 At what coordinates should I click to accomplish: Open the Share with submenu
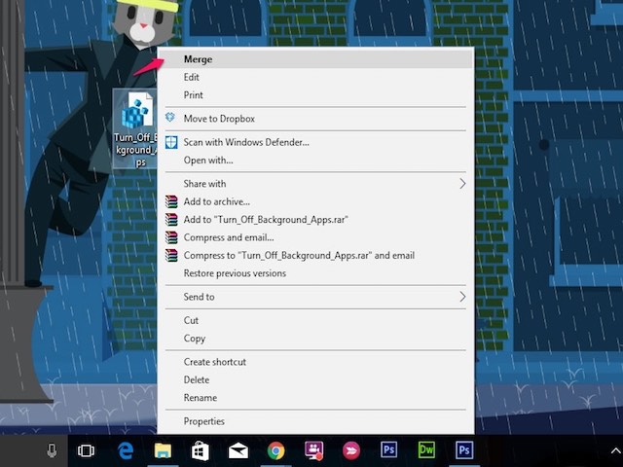point(315,184)
